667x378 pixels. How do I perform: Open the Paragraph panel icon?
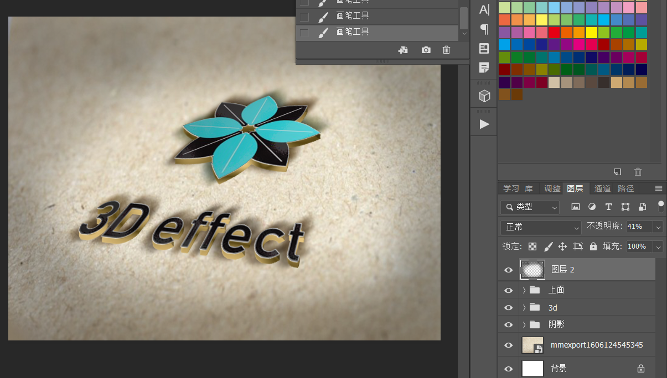tap(484, 29)
